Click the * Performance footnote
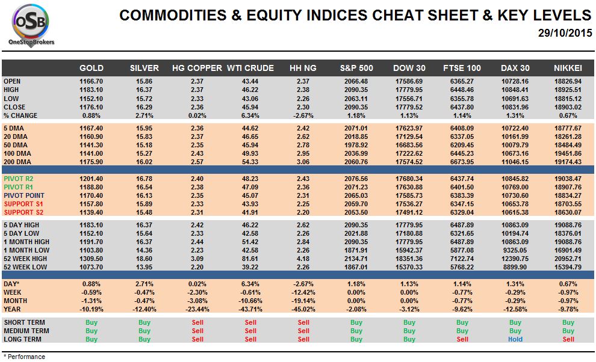 [24, 357]
